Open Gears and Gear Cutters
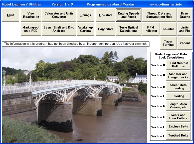This screenshot has height=144, width=194. click(178, 116)
